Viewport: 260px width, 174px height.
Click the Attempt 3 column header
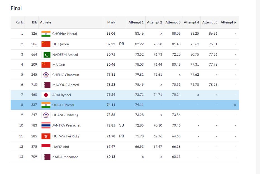tap(173, 22)
